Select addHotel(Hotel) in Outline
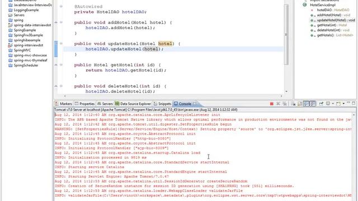 333,15
